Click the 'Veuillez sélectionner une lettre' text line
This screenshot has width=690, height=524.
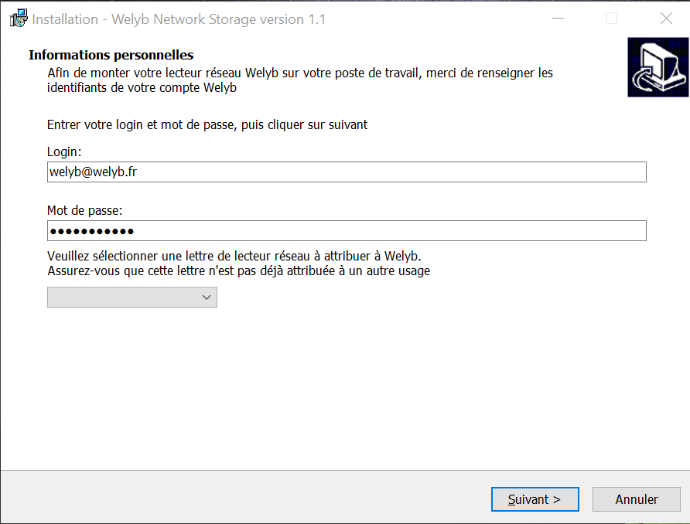point(234,256)
